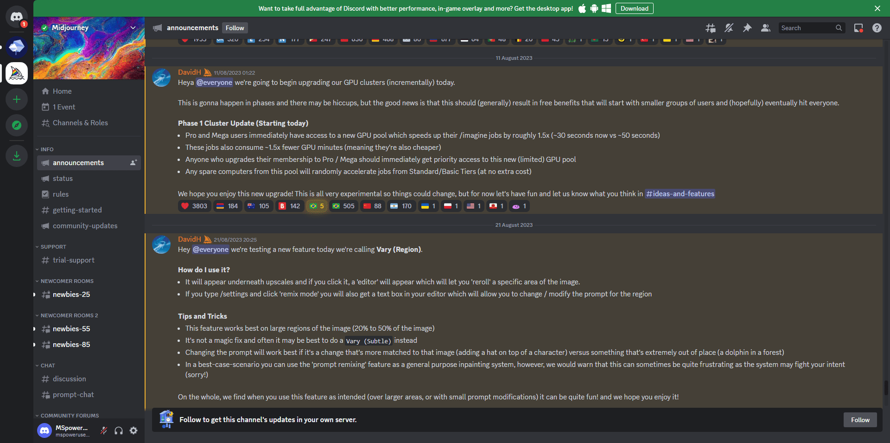Switch to the rules channel
Image resolution: width=890 pixels, height=443 pixels.
click(89, 194)
